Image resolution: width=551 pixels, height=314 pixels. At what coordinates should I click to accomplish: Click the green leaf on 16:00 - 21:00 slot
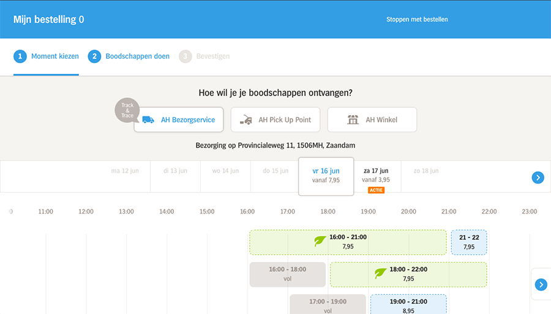pos(320,241)
